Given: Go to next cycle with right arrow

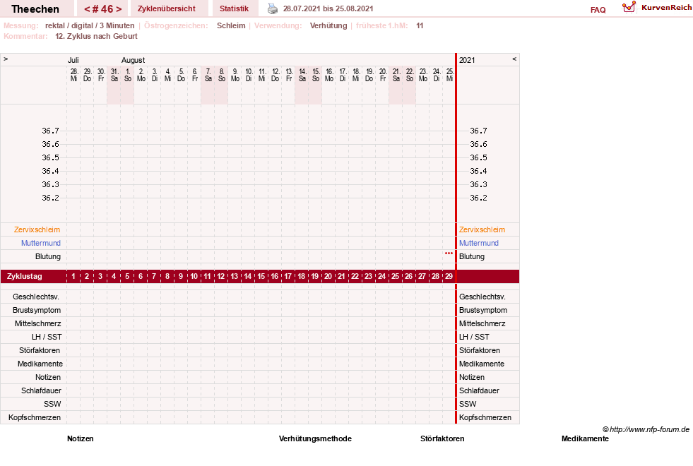Looking at the screenshot, I should (x=119, y=9).
